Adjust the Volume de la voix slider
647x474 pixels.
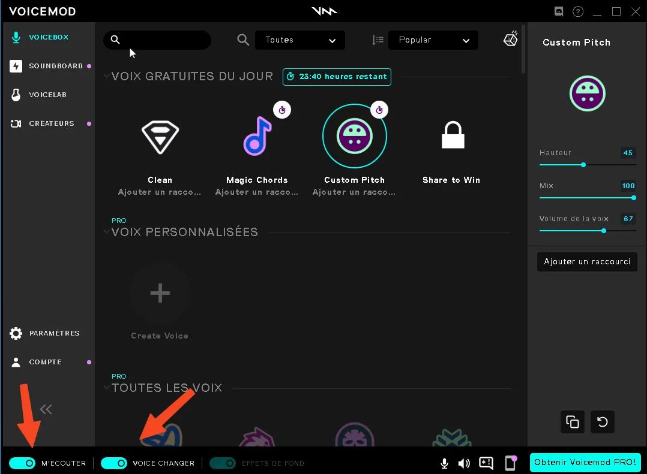[x=588, y=231]
